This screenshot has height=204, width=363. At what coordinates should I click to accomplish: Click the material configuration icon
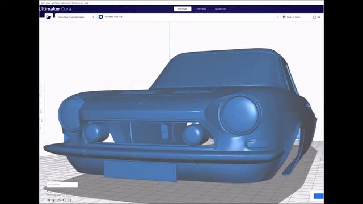point(100,17)
